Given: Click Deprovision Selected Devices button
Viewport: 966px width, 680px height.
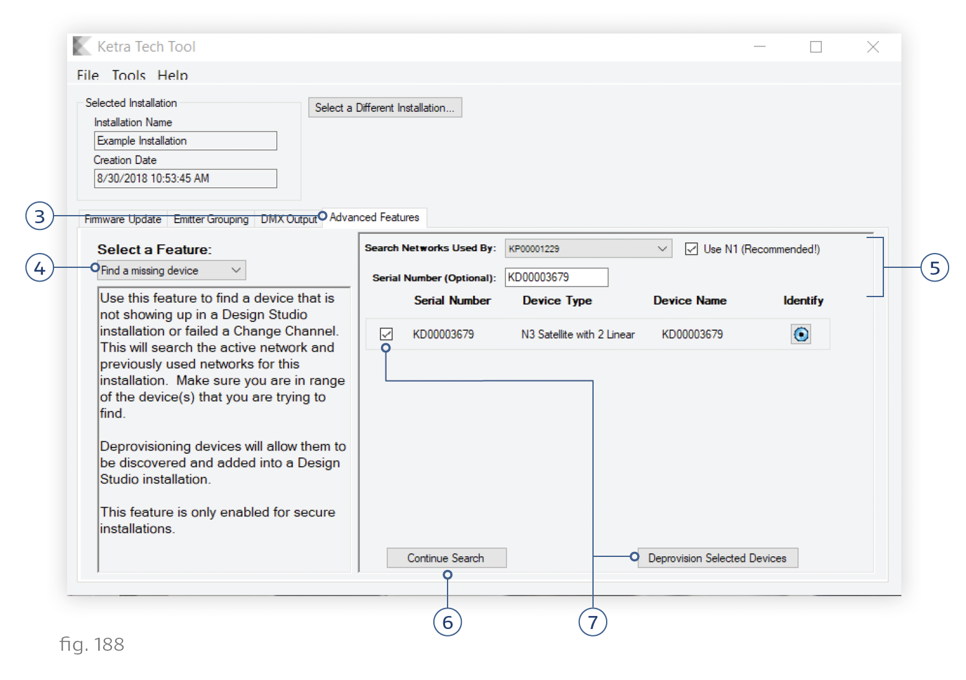Looking at the screenshot, I should [x=717, y=558].
